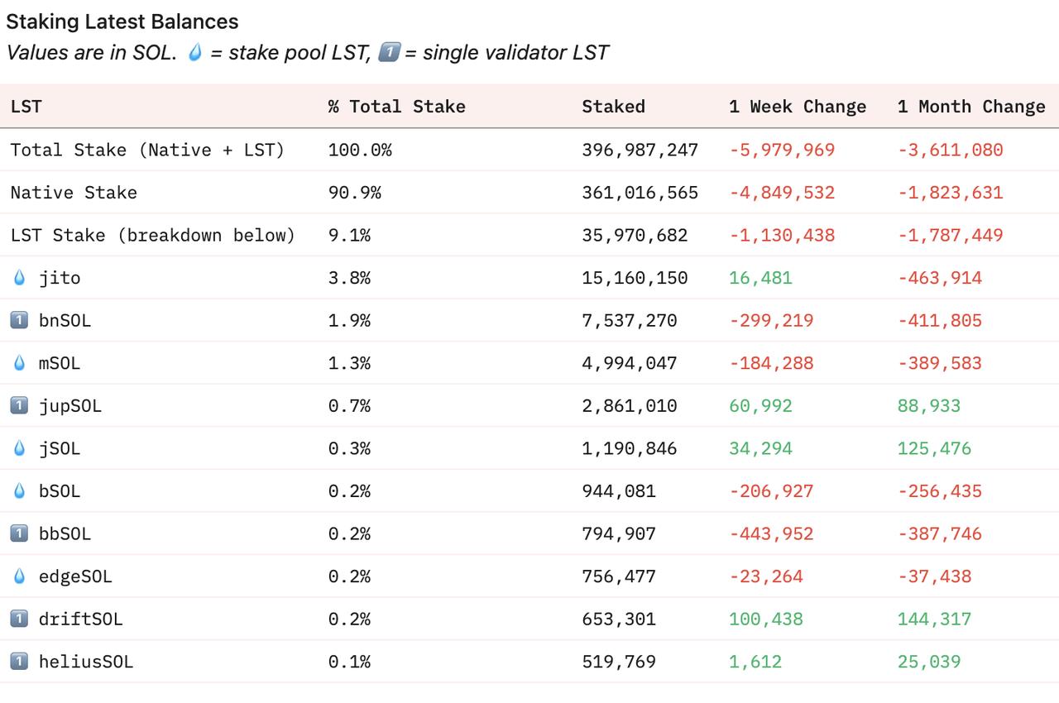Sort by the % Total Stake header

(396, 107)
